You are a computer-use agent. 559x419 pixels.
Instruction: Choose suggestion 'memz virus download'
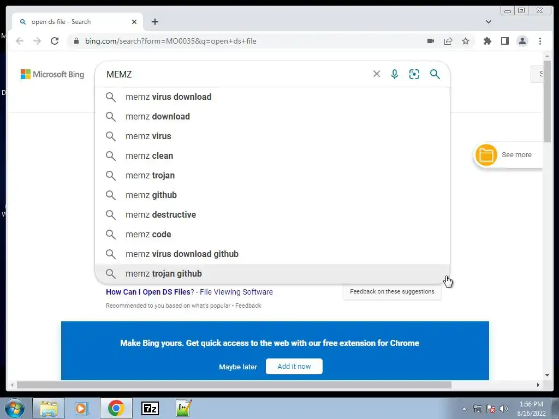(x=272, y=97)
